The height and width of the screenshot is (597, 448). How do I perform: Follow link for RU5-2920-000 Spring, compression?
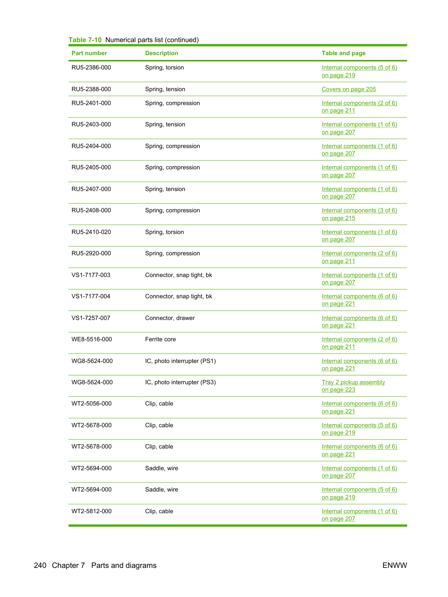359,257
